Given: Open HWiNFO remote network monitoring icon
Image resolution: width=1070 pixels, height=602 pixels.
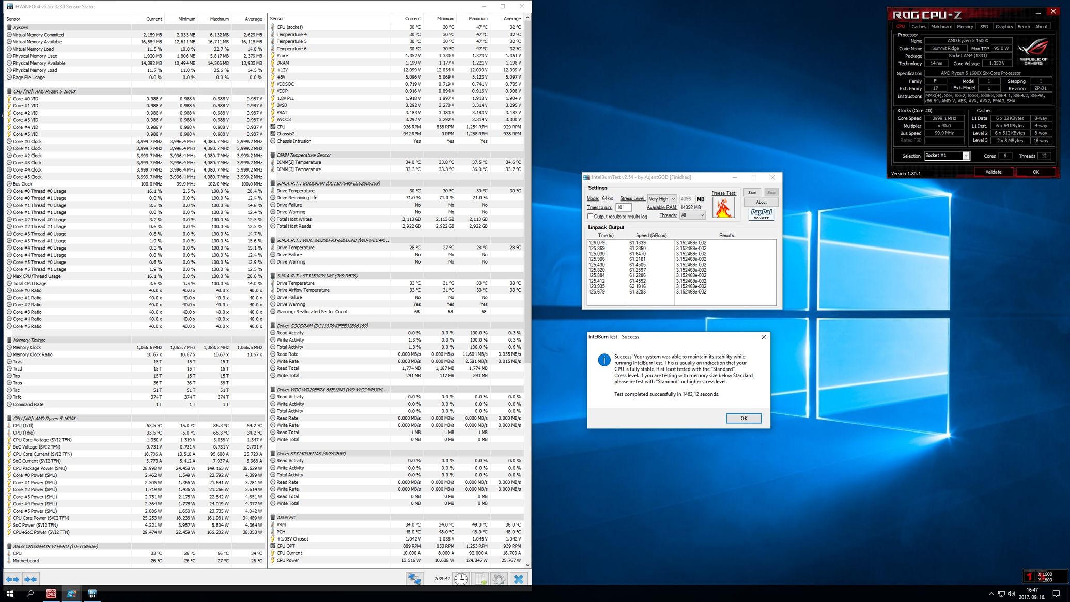Looking at the screenshot, I should click(x=414, y=579).
